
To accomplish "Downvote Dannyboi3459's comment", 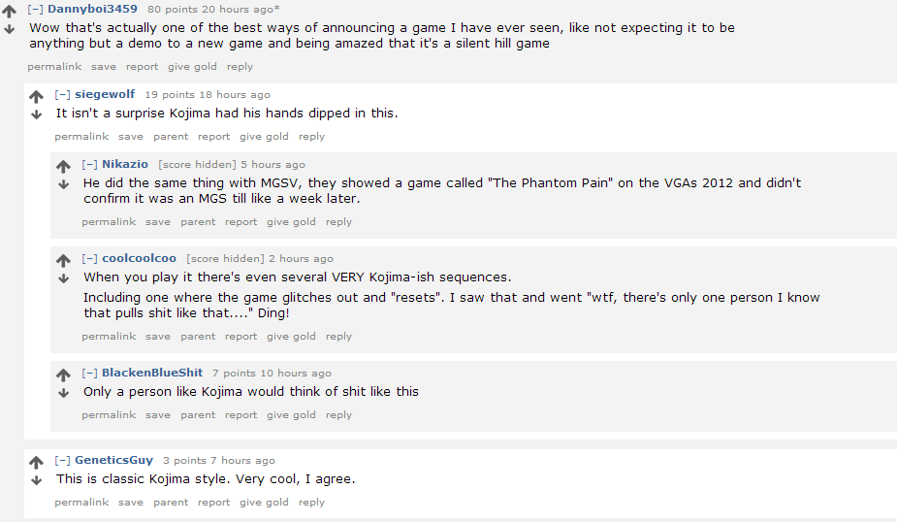I will pos(10,29).
